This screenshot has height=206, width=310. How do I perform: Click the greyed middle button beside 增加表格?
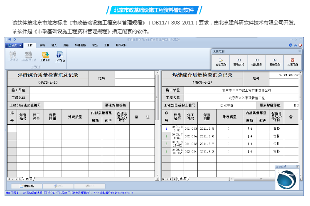[58, 186]
